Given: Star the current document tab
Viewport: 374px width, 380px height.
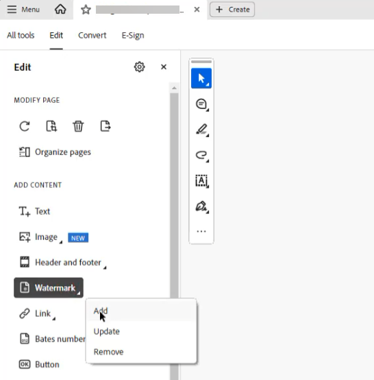Looking at the screenshot, I should [x=86, y=10].
